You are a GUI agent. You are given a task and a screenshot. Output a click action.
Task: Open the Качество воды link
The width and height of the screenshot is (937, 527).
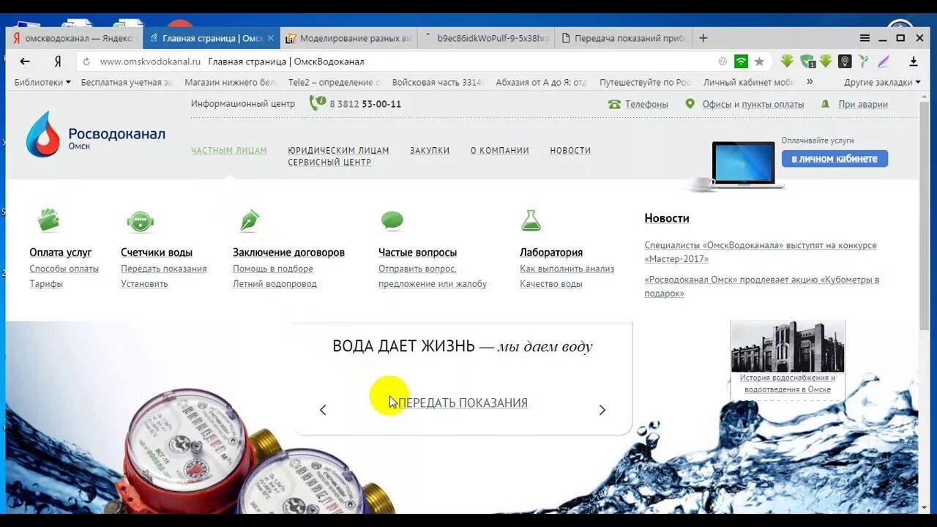pyautogui.click(x=551, y=284)
